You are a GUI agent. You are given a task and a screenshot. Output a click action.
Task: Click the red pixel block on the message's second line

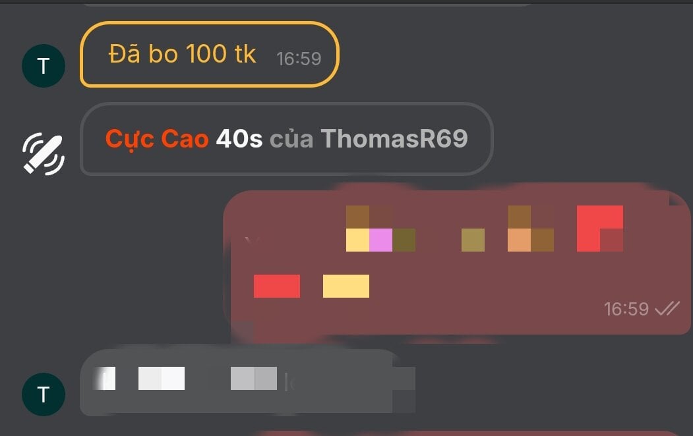277,286
